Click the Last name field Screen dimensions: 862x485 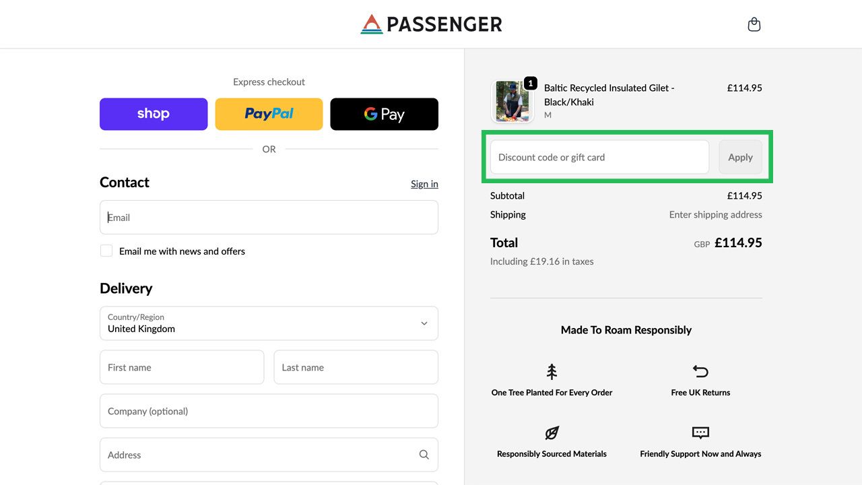pos(356,367)
